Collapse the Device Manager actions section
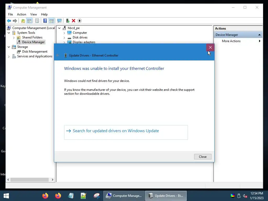268x201 pixels. tap(259, 35)
